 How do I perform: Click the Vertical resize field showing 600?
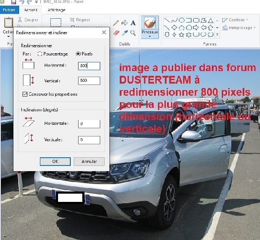tap(89, 81)
